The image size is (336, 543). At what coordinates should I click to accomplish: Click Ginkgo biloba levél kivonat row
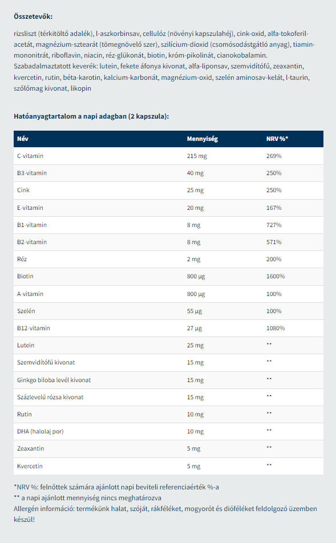tap(168, 380)
